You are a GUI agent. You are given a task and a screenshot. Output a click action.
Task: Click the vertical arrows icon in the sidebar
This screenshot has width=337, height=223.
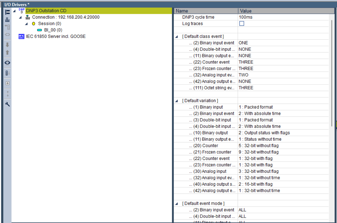click(7, 94)
